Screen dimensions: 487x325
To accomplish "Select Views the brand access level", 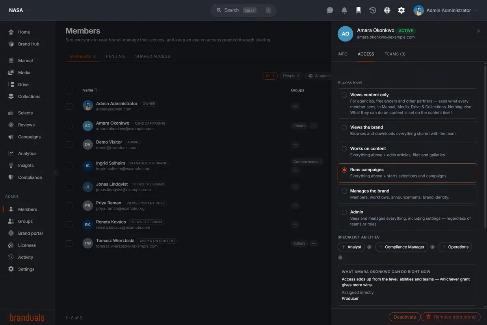I will 407,130.
